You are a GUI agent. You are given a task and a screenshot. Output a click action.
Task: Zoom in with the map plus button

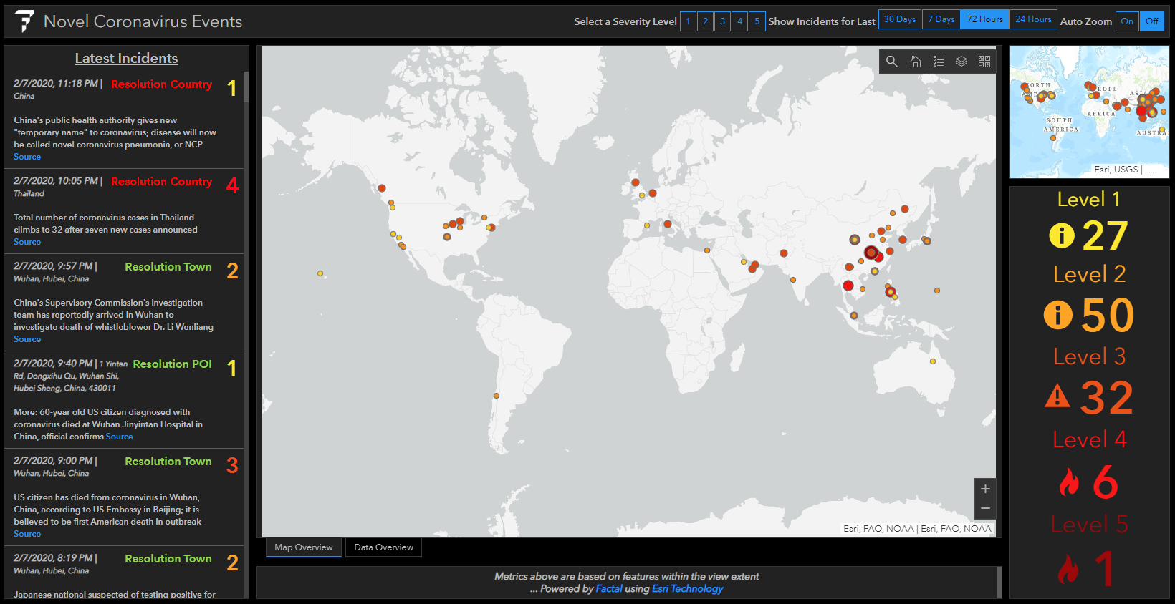coord(985,489)
